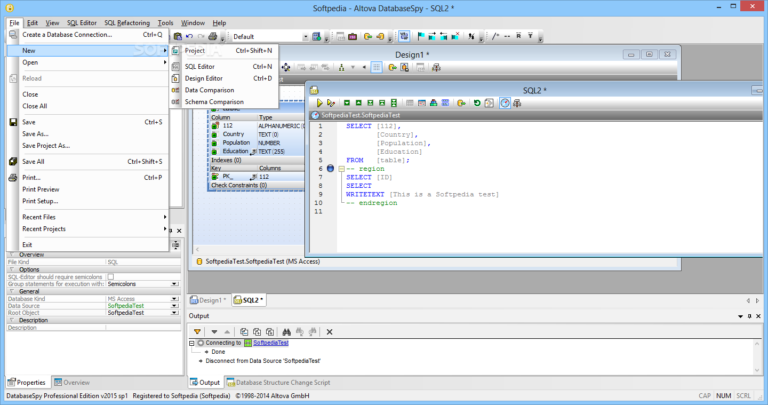Collapse the Connecting to tree node
The width and height of the screenshot is (768, 405).
point(192,343)
